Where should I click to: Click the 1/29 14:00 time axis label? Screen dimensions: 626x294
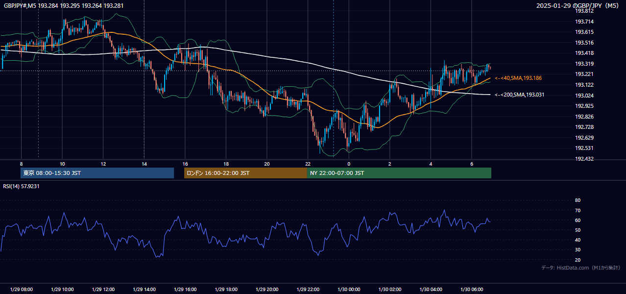tap(144, 290)
